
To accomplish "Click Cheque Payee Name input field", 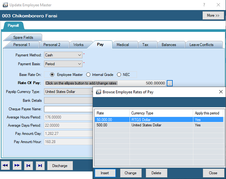I will tap(68, 109).
